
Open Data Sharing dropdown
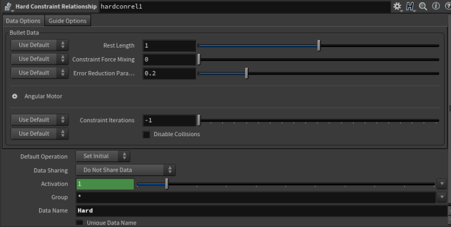[x=125, y=170]
